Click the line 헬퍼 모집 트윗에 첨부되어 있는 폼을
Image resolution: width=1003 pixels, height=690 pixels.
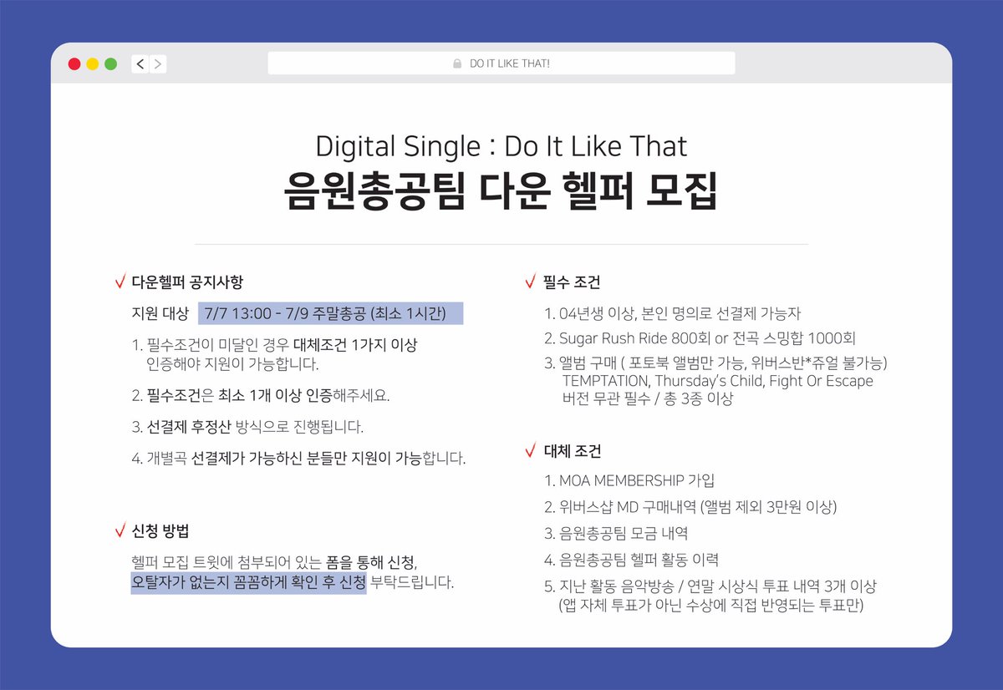coord(273,561)
